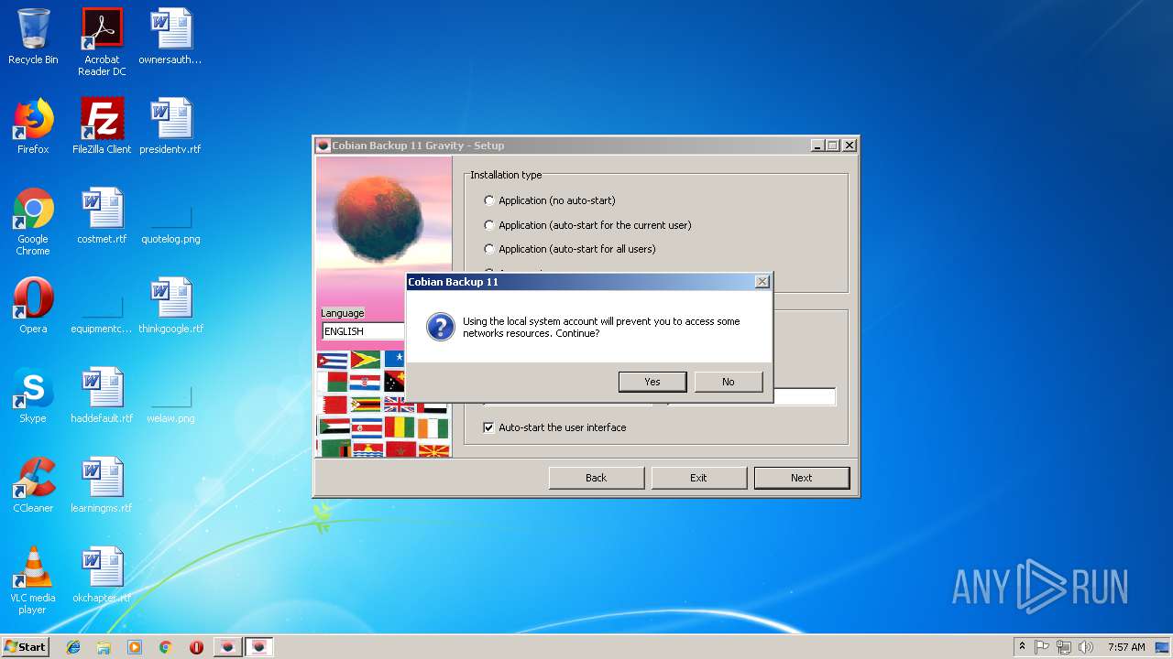Click the blue question mark icon
This screenshot has height=659, width=1173.
[441, 328]
